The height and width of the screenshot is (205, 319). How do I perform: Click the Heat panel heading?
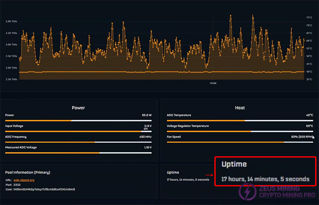[240, 108]
